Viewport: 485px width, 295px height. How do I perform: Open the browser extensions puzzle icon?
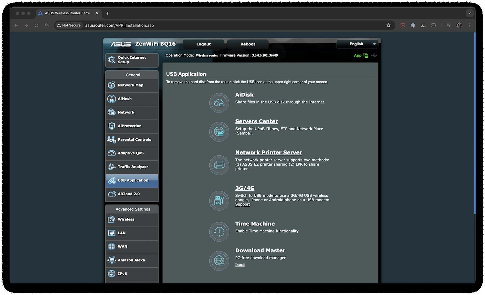coord(433,25)
